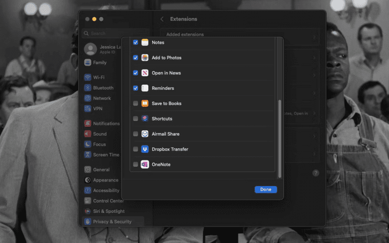Image resolution: width=389 pixels, height=243 pixels.
Task: Click the Family sidebar icon
Action: 88,63
